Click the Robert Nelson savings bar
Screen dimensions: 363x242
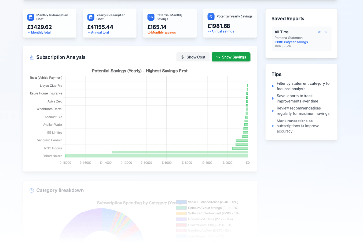pos(156,156)
